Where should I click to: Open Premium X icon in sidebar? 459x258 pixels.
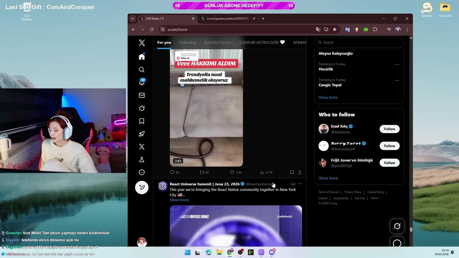point(142,147)
